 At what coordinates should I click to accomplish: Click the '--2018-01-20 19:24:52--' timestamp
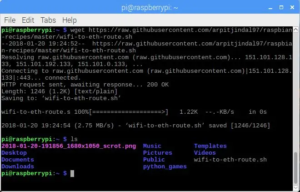click(x=43, y=44)
